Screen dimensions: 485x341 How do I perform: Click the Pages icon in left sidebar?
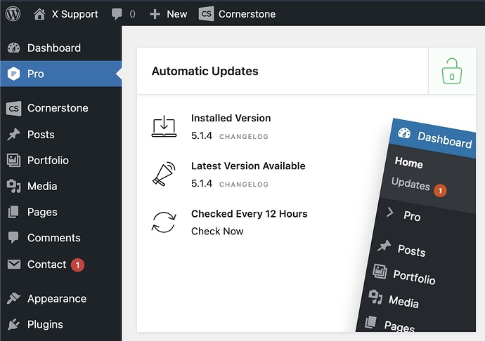(13, 212)
